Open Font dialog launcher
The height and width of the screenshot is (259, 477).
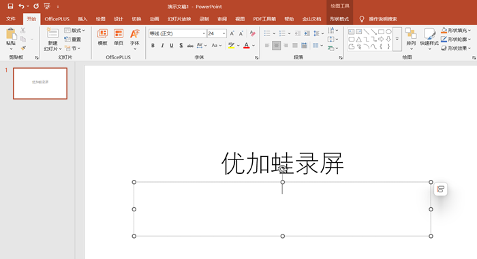pyautogui.click(x=256, y=57)
